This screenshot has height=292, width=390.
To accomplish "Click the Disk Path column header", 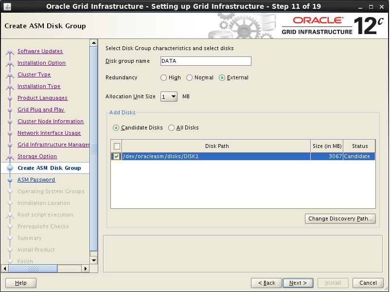I will [x=216, y=146].
